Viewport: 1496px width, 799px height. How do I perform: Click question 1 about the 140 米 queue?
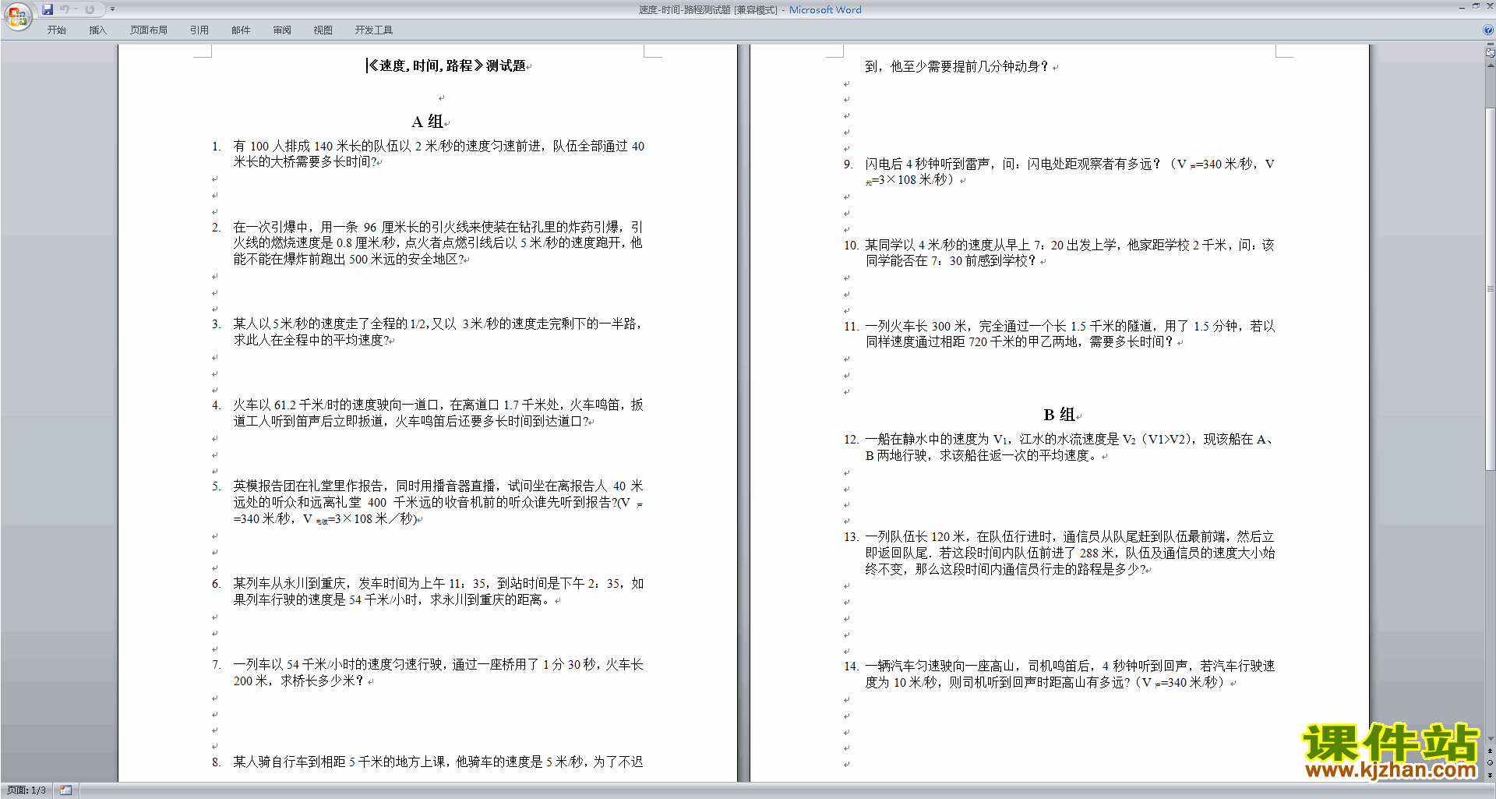[439, 154]
